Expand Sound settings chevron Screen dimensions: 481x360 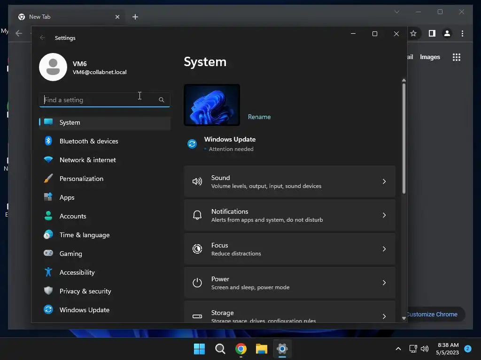coord(384,181)
